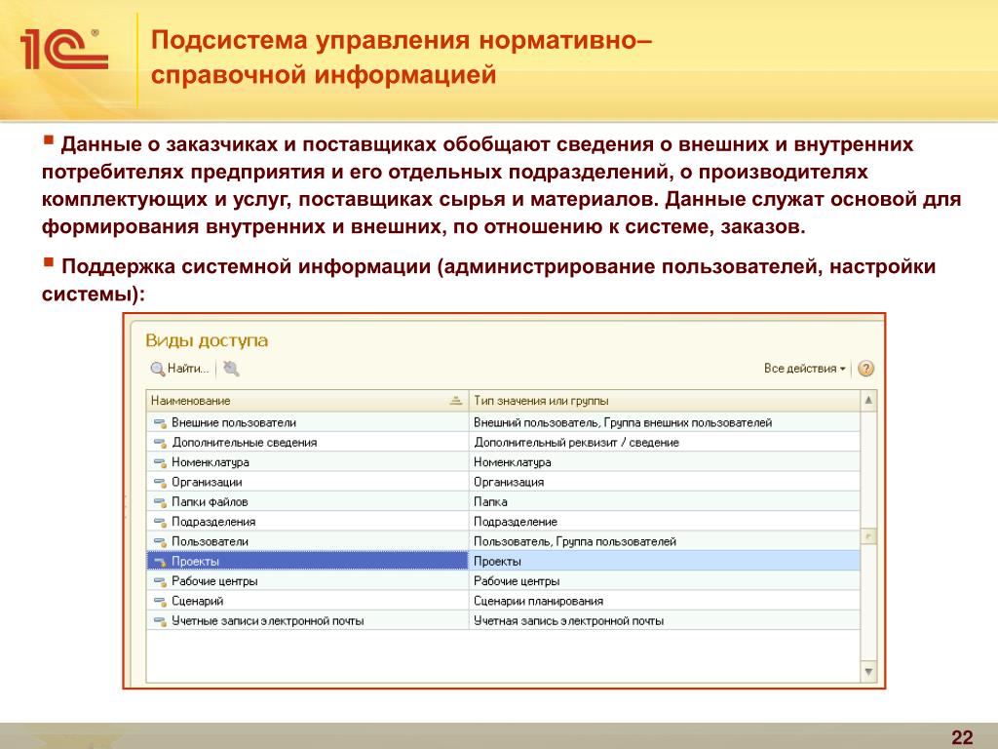This screenshot has width=998, height=749.
Task: Click the icon beside Номенклатура name
Action: tap(160, 462)
